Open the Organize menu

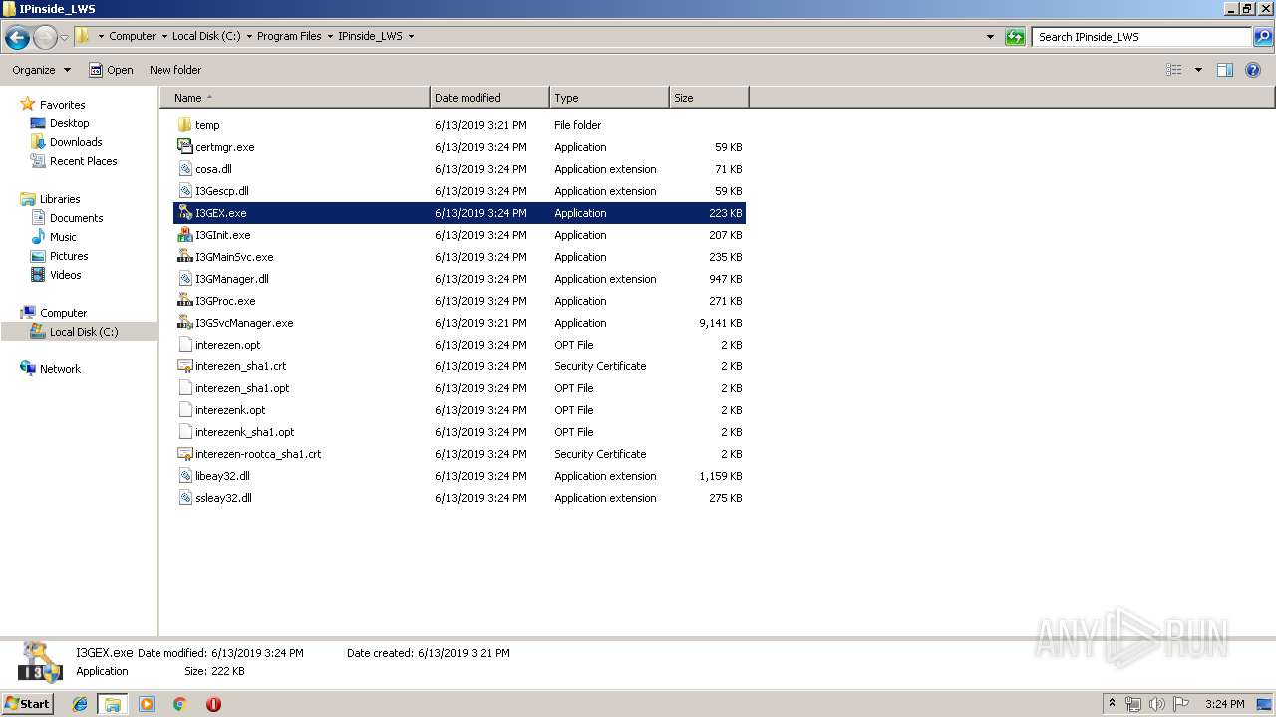[41, 70]
